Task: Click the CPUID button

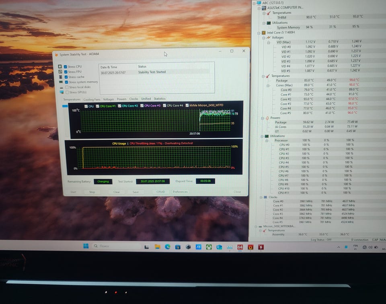Action: coord(160,192)
